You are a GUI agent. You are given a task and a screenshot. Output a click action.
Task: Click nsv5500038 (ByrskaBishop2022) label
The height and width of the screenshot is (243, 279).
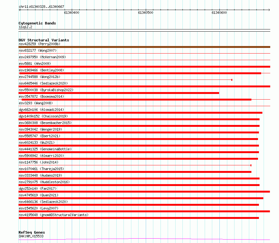46,90
